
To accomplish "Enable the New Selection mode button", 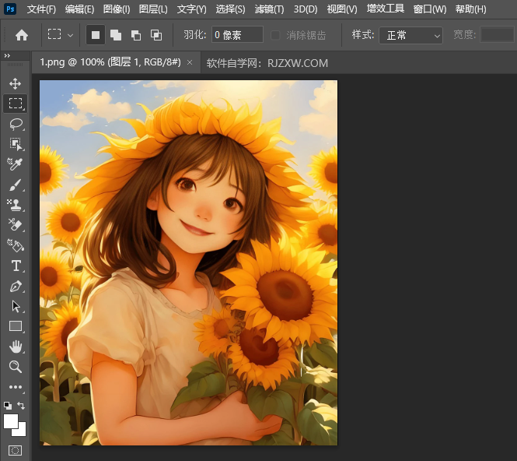I will [x=95, y=35].
